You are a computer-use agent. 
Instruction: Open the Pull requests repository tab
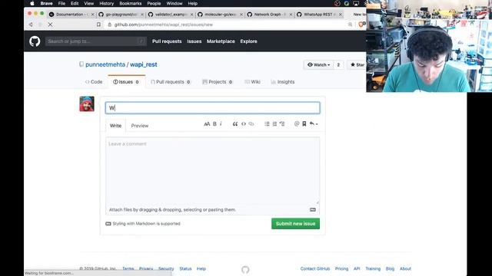click(171, 82)
